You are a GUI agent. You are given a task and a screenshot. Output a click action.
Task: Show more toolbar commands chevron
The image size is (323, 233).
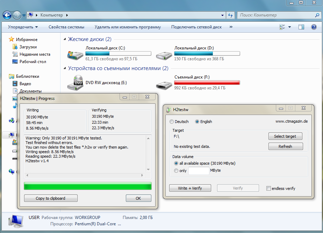coord(231,27)
